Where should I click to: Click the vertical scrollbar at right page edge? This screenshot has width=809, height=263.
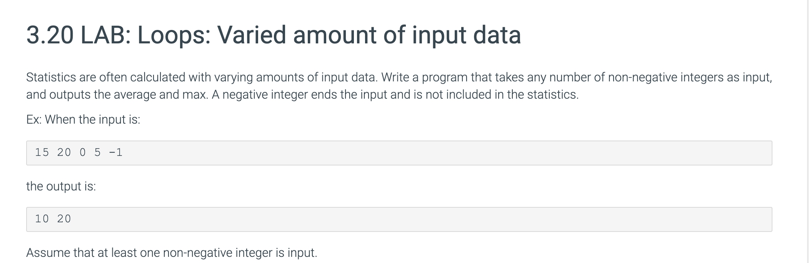point(807,131)
